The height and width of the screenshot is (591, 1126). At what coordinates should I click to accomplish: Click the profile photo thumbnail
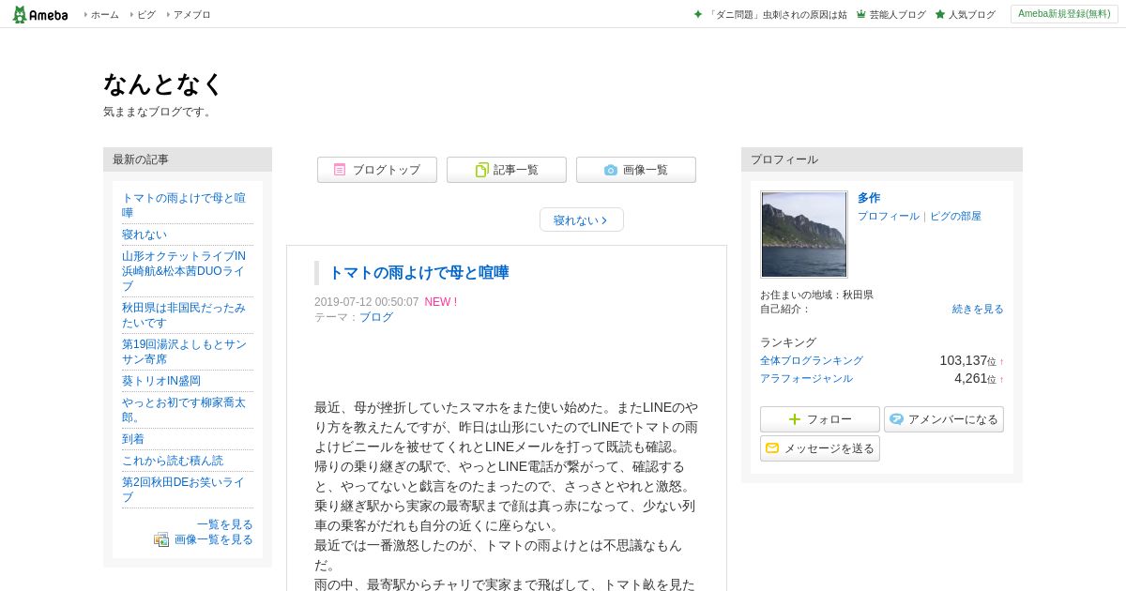coord(804,235)
